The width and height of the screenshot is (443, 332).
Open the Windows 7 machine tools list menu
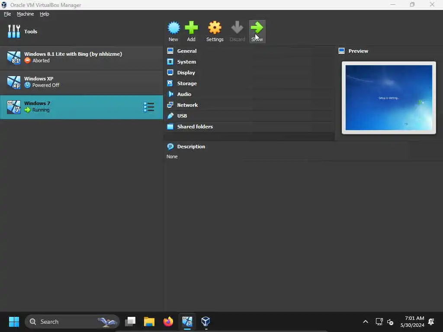149,107
